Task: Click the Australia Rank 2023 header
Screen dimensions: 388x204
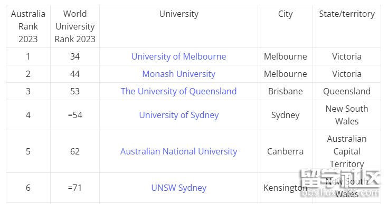Action: click(x=28, y=26)
